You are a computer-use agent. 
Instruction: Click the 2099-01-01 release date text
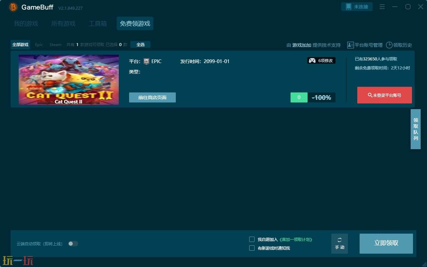(217, 61)
